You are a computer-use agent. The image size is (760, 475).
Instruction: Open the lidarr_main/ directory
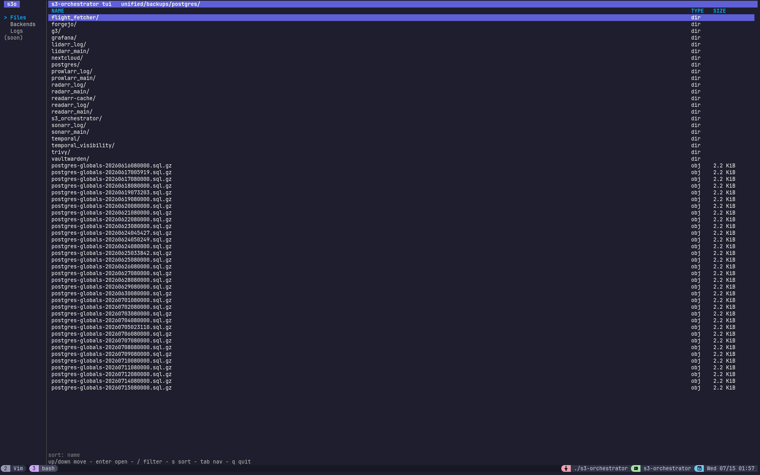[x=401, y=51]
